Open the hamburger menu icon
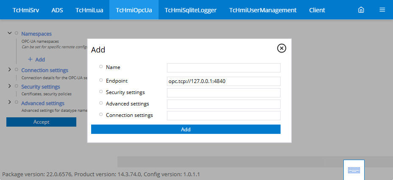The height and width of the screenshot is (180, 393). (x=382, y=10)
